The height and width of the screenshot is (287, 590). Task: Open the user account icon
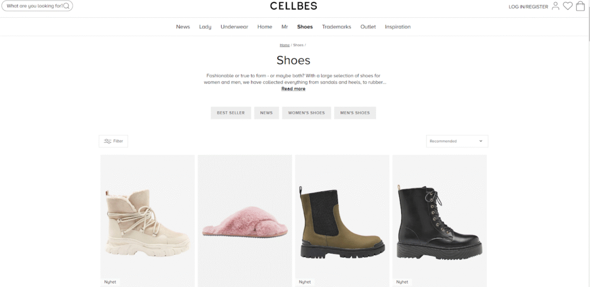pyautogui.click(x=555, y=6)
